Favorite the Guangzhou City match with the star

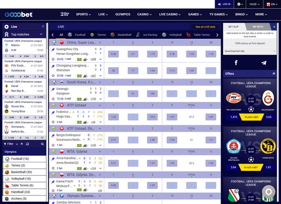point(53,59)
